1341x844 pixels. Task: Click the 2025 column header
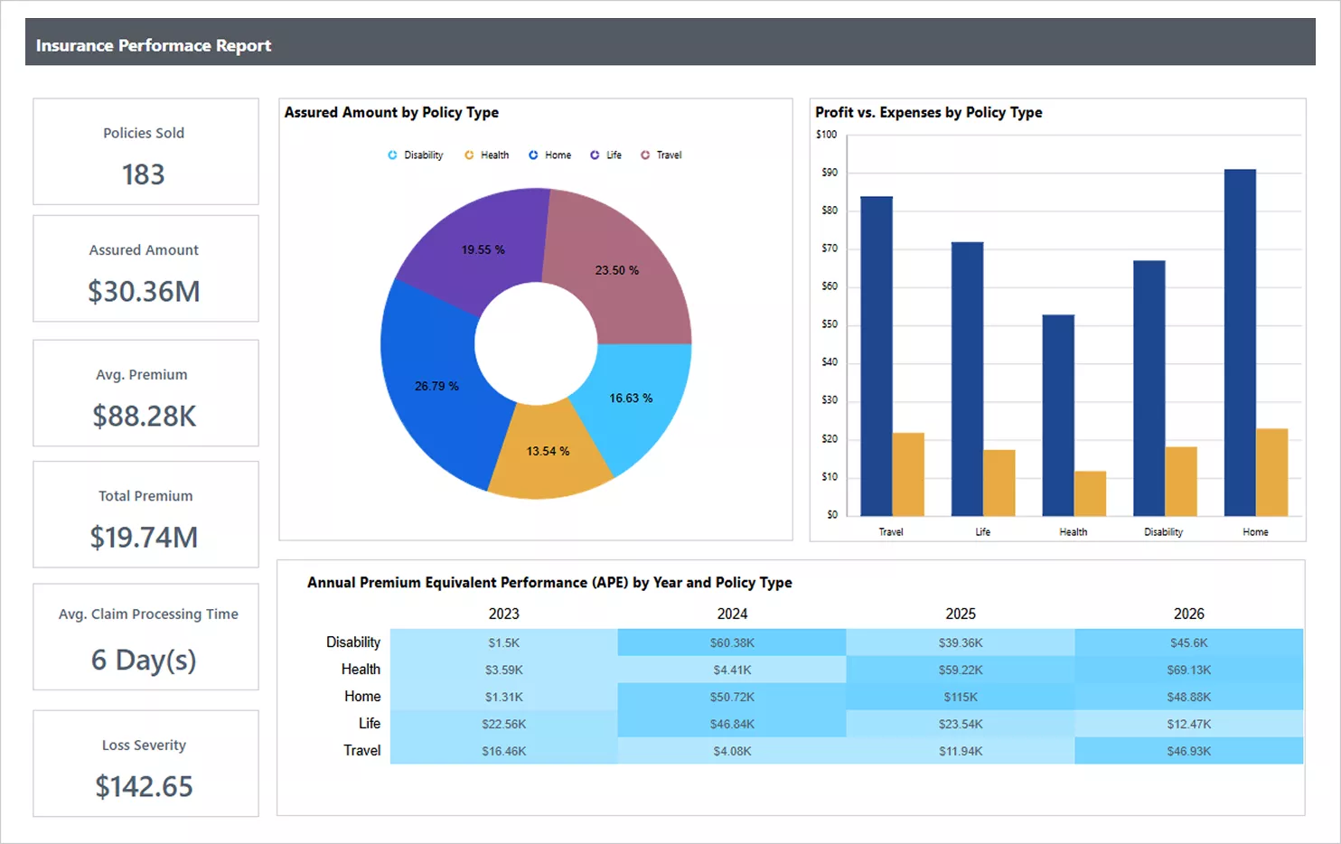[961, 614]
